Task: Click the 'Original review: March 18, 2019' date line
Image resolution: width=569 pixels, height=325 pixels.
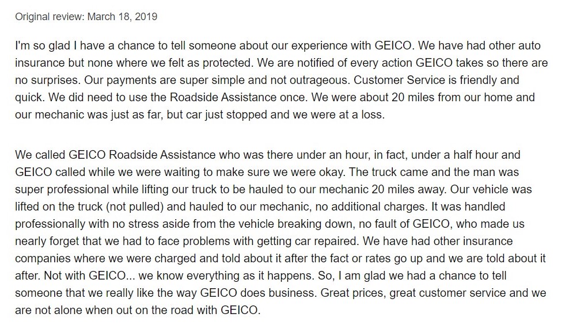Action: pyautogui.click(x=86, y=17)
